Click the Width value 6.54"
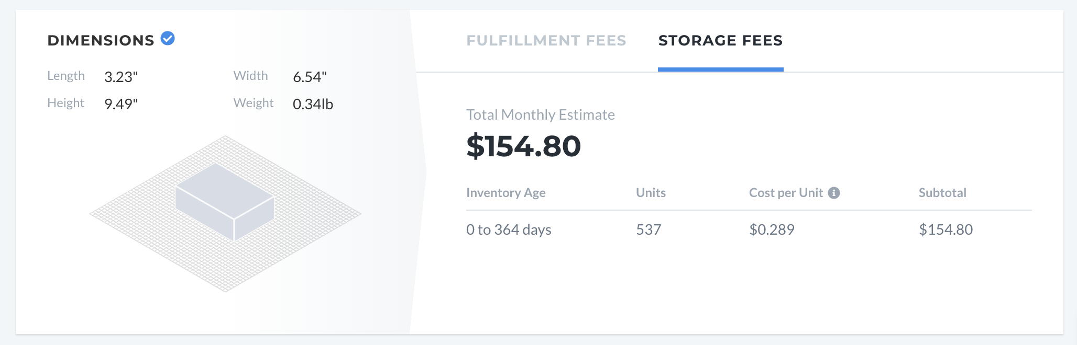This screenshot has height=345, width=1077. 310,77
